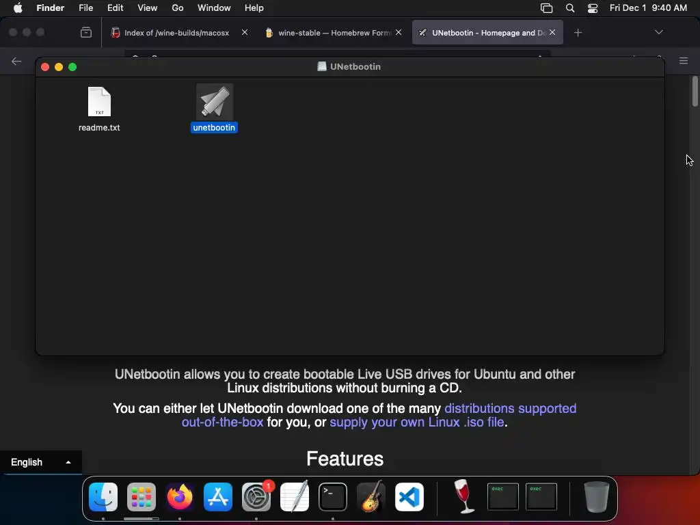Switch to wine-stable Homebrew Formulae tab
This screenshot has width=700, height=525.
[334, 33]
